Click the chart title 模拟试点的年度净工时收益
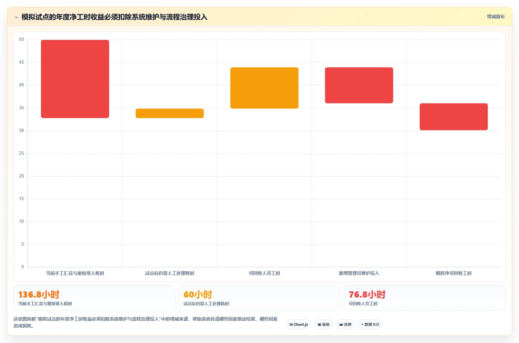The width and height of the screenshot is (519, 343). coord(114,17)
